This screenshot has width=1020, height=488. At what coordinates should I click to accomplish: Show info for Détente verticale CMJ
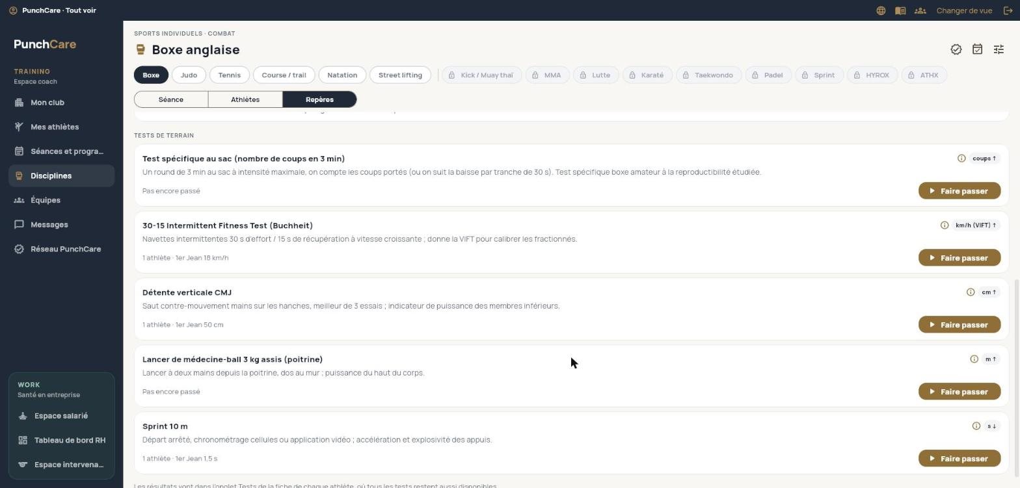point(970,292)
